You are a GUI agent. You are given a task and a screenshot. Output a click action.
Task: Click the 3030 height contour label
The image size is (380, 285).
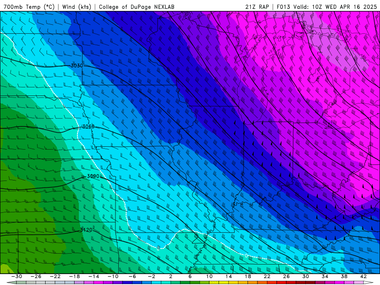76,66
